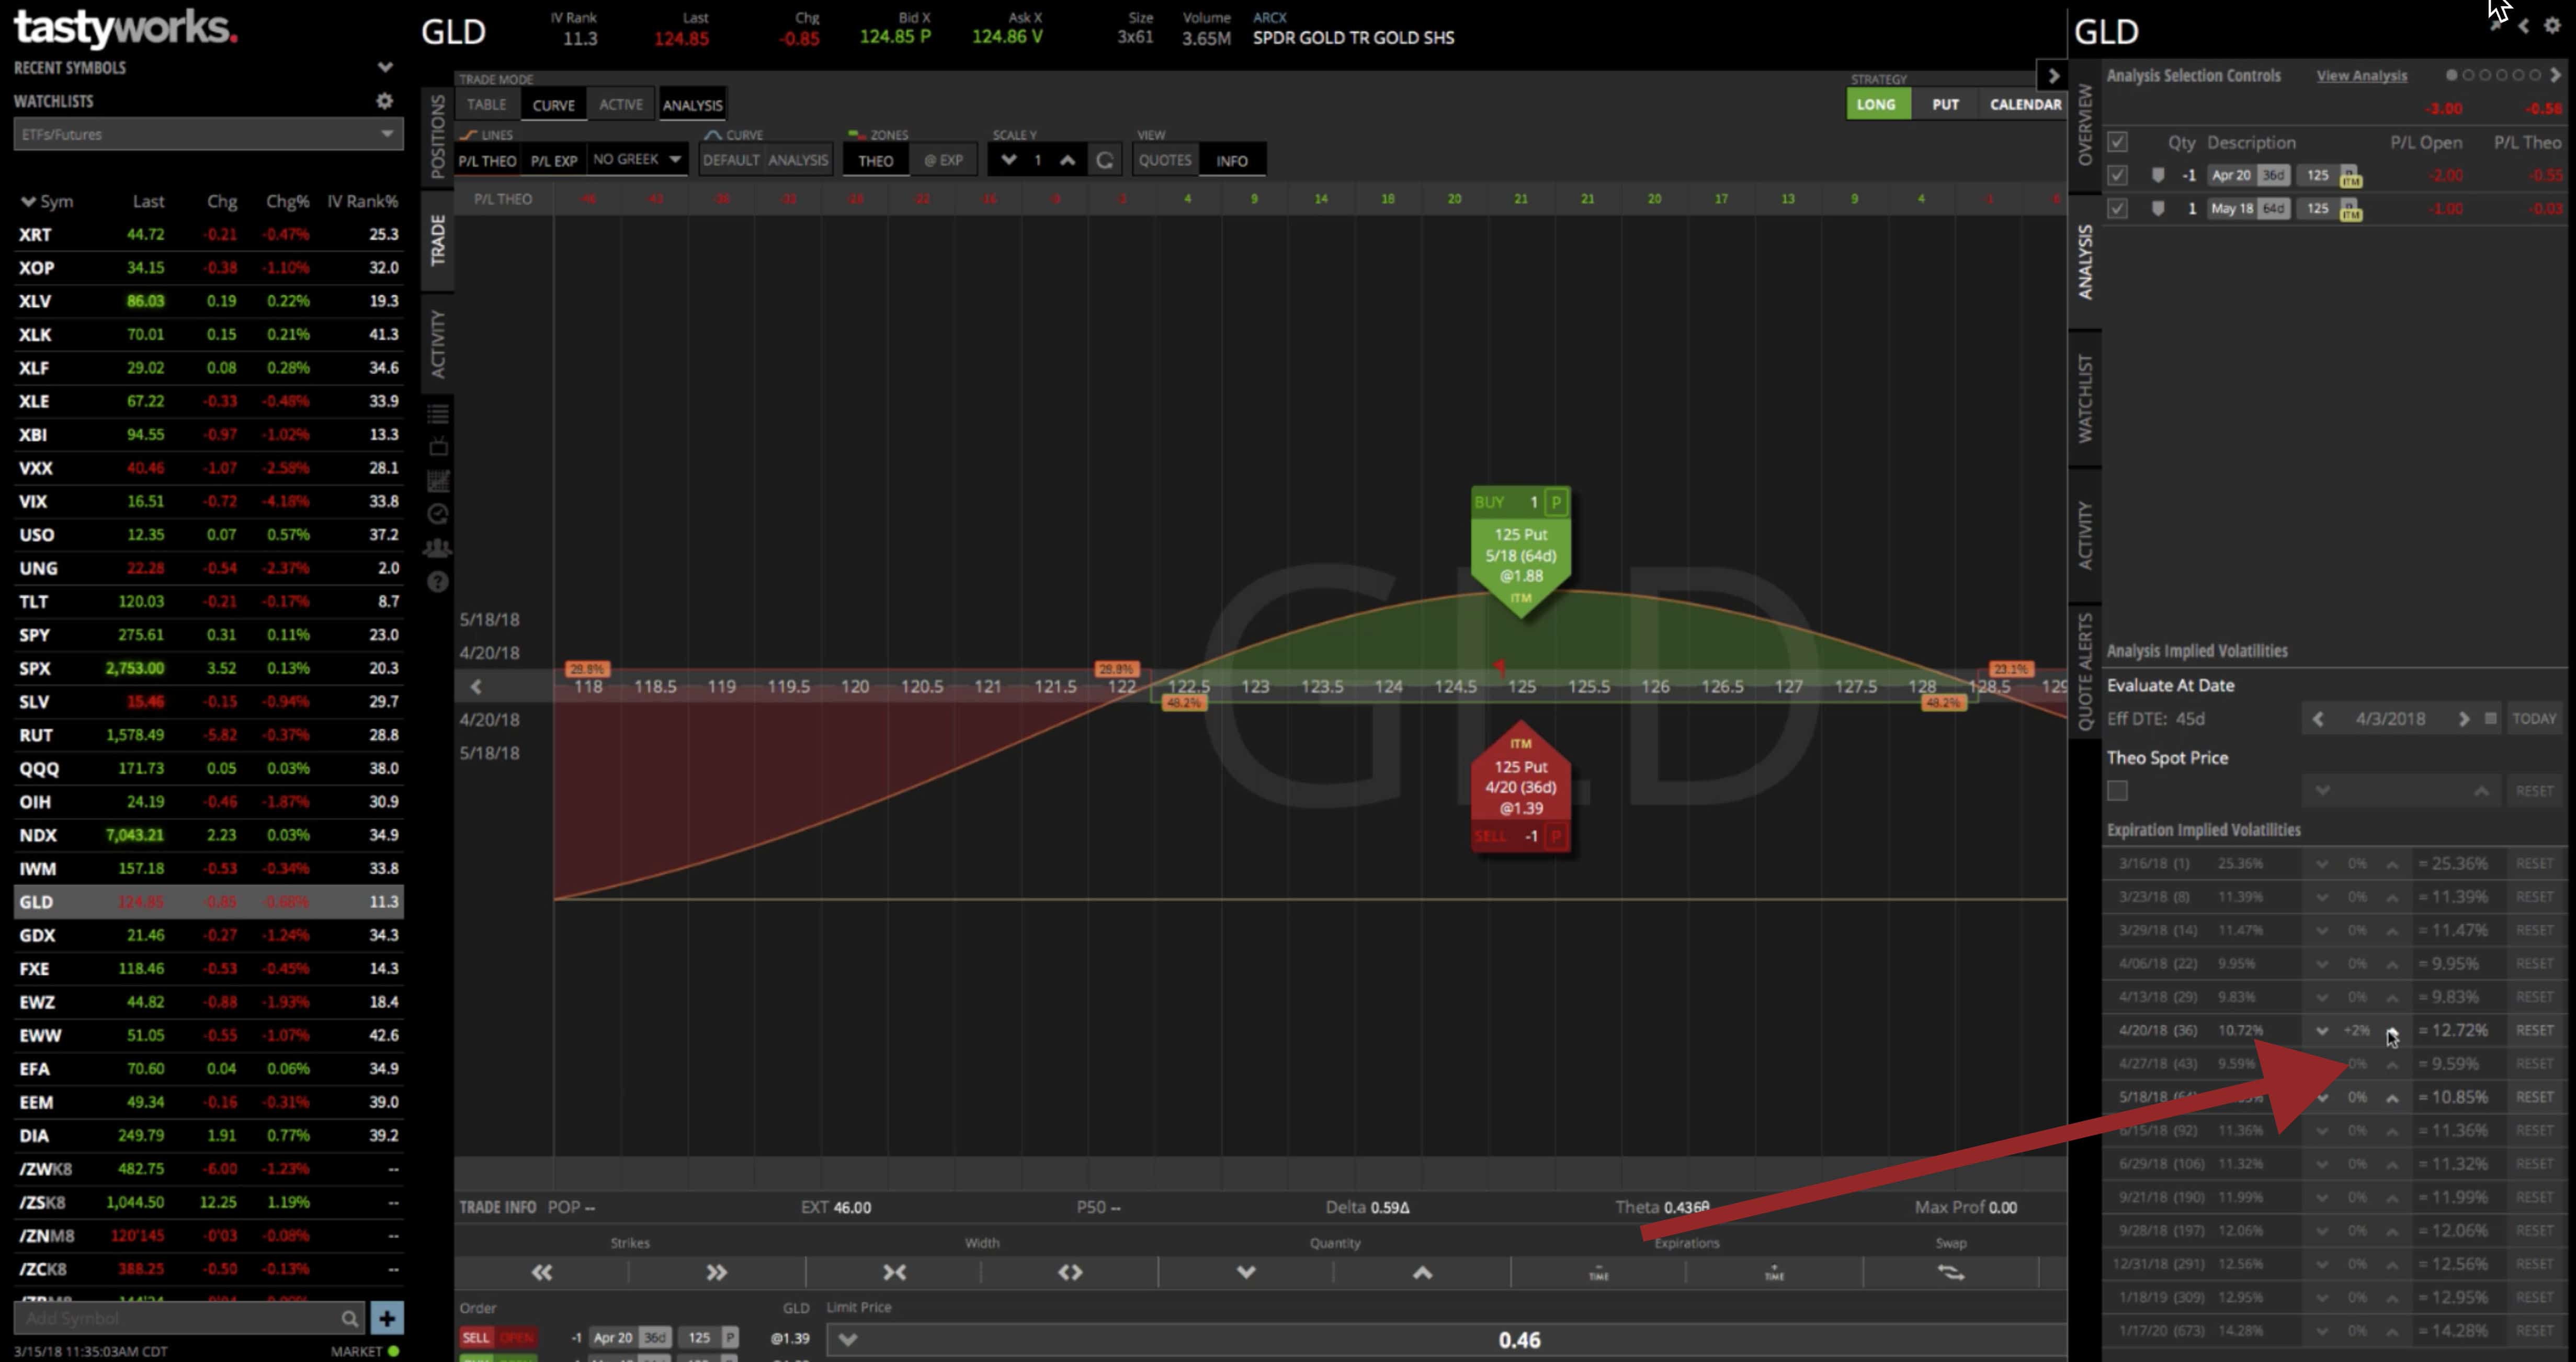Click the View Analysis button
Screen dimensions: 2576x1362
pos(2356,75)
